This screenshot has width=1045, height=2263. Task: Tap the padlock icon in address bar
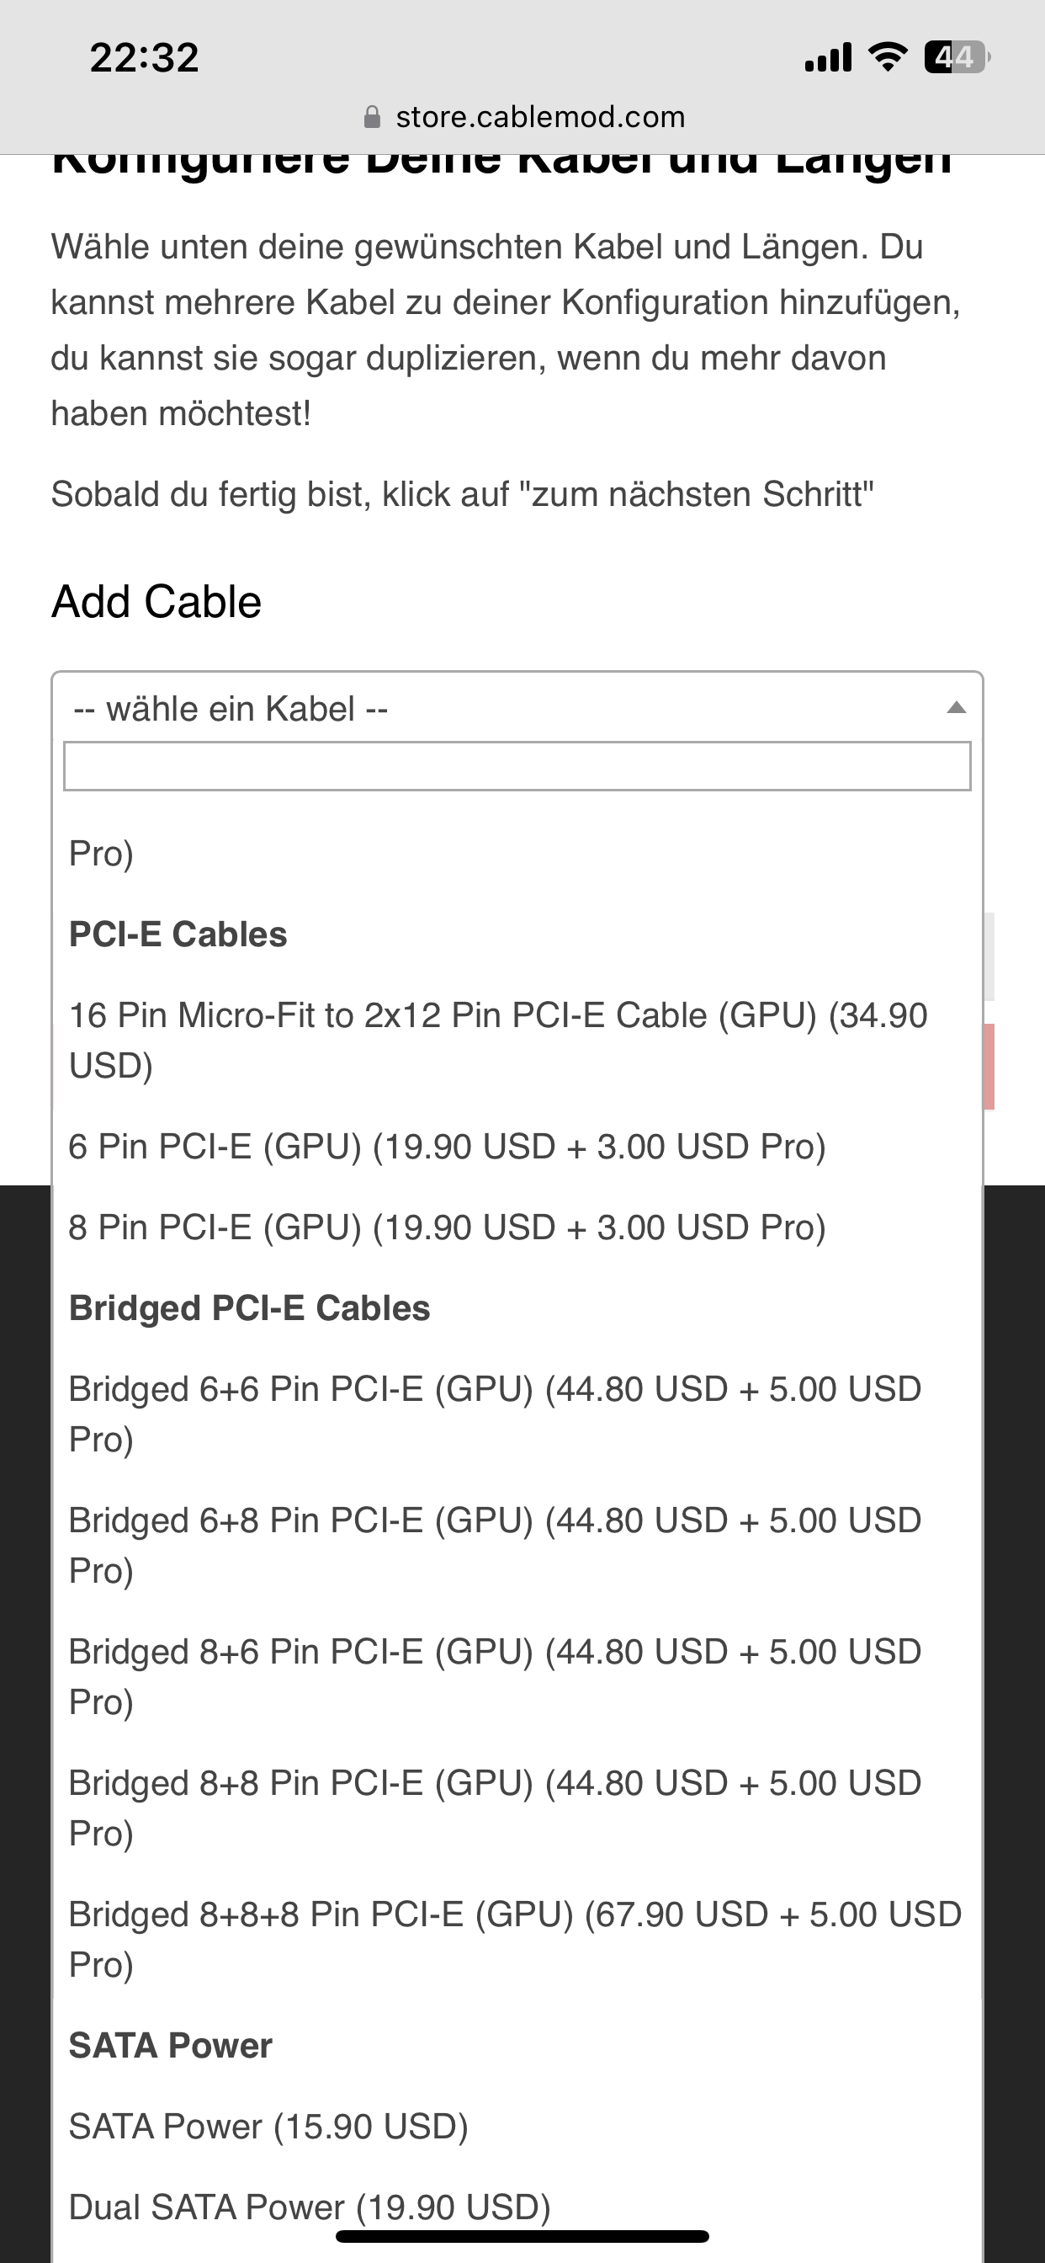[373, 117]
